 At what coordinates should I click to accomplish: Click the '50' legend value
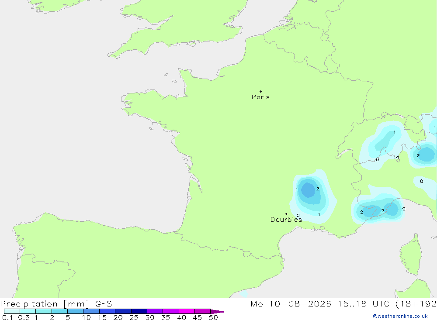[213, 317]
